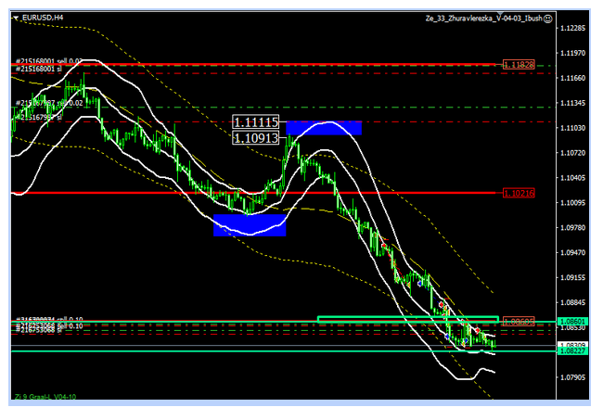Select the hollow green rectangle near 1.08601
603x420 pixels.
(x=408, y=319)
